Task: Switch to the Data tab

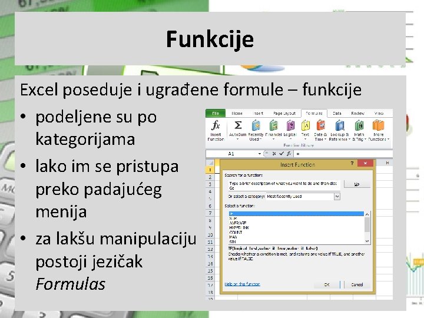Action: click(x=337, y=113)
